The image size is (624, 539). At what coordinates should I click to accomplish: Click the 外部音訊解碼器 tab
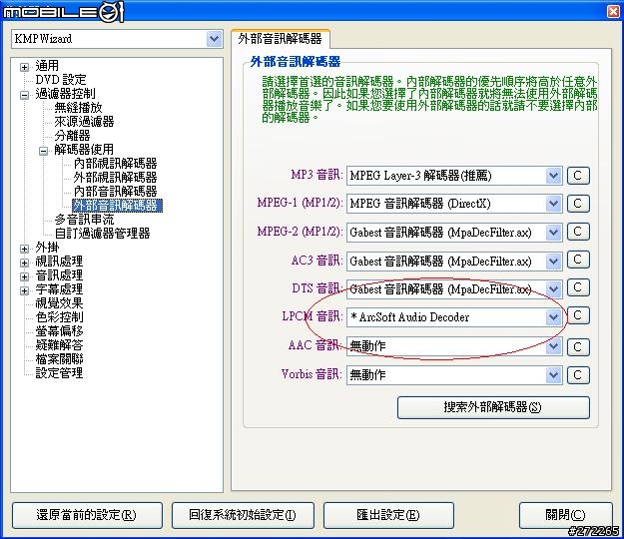coord(281,39)
